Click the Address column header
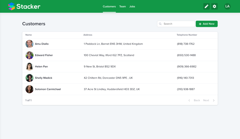 click(x=88, y=35)
